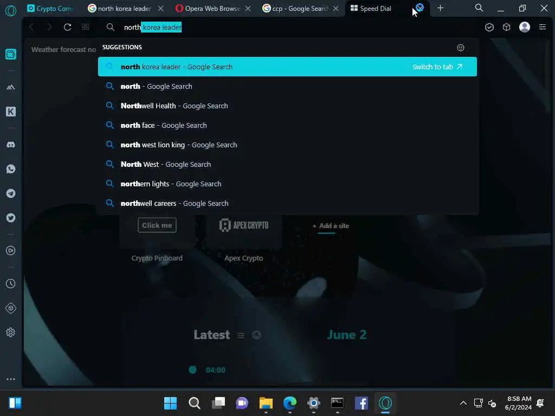Open the cube extensions icon in toolbar
Image resolution: width=555 pixels, height=416 pixels.
[x=507, y=27]
